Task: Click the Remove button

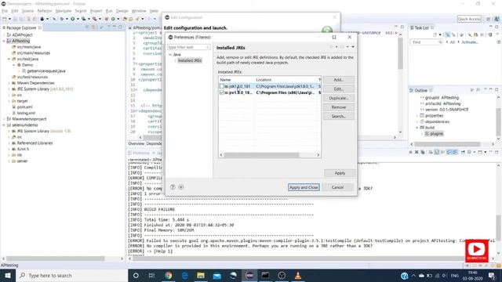Action: click(338, 107)
